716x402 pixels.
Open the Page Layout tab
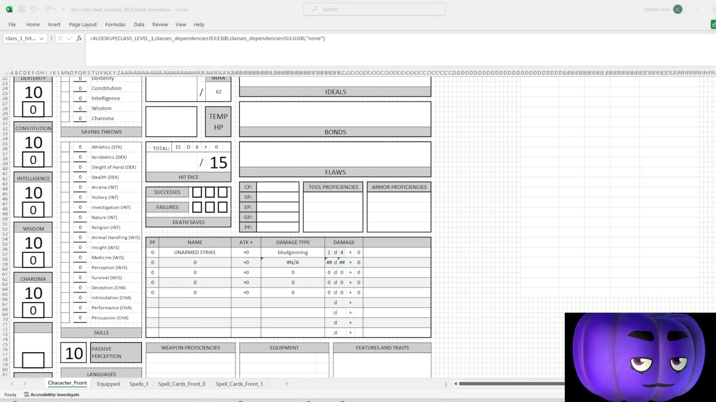[83, 25]
